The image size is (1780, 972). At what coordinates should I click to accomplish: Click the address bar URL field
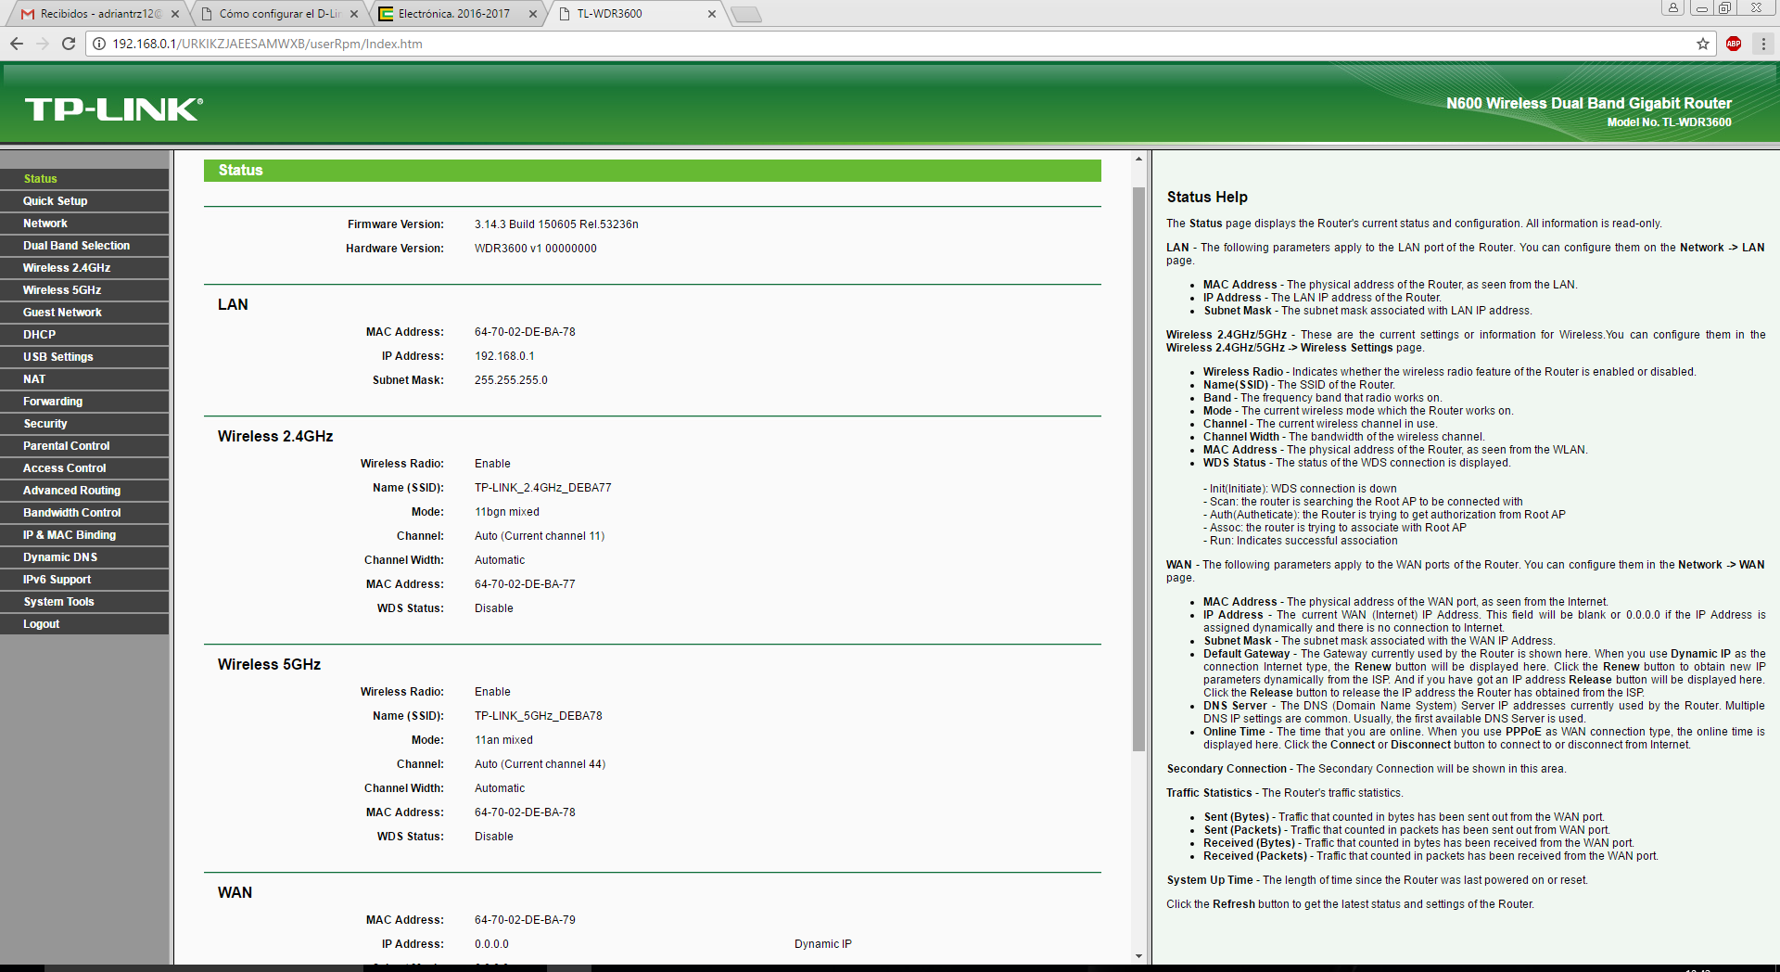tap(899, 44)
